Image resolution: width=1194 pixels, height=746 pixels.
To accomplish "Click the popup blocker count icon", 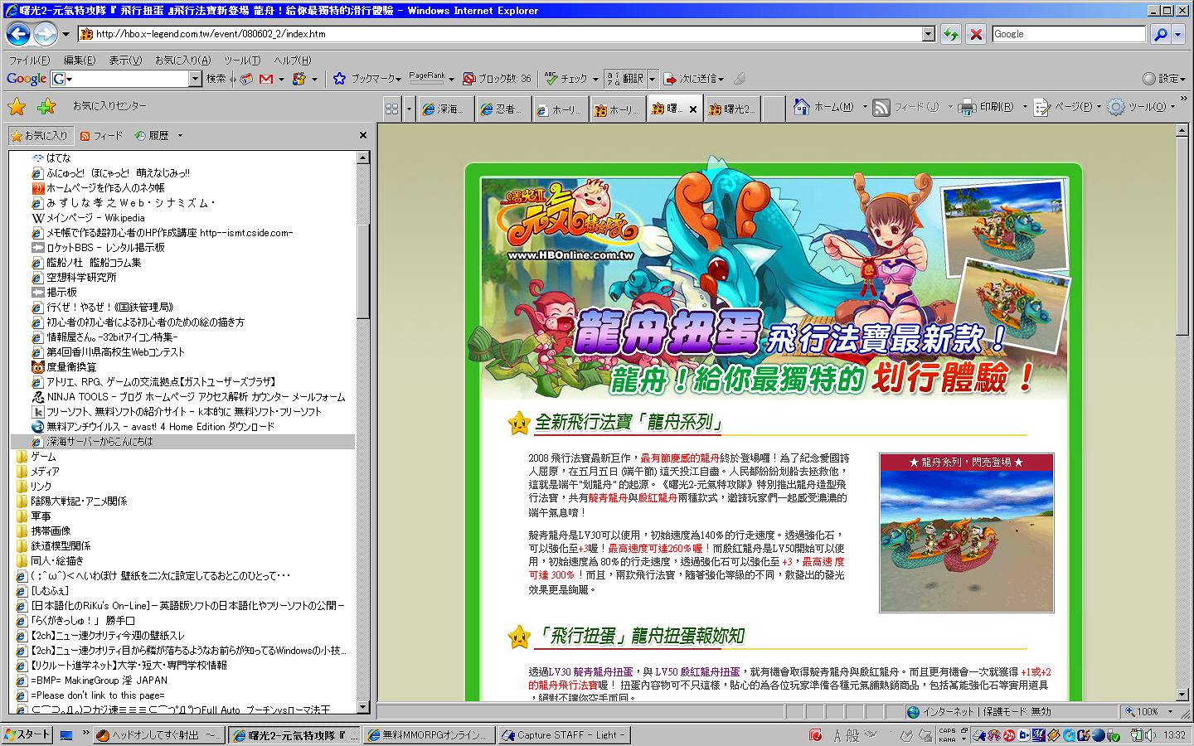I will click(468, 79).
